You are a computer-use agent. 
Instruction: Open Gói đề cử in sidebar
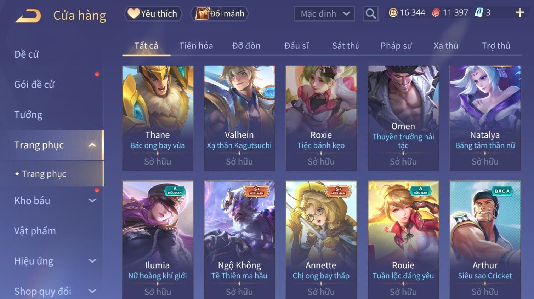[34, 85]
